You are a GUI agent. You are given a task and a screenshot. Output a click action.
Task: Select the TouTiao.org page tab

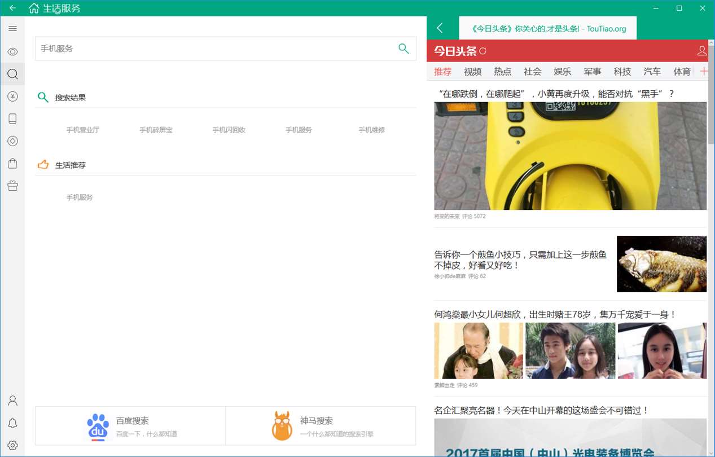[x=548, y=28]
